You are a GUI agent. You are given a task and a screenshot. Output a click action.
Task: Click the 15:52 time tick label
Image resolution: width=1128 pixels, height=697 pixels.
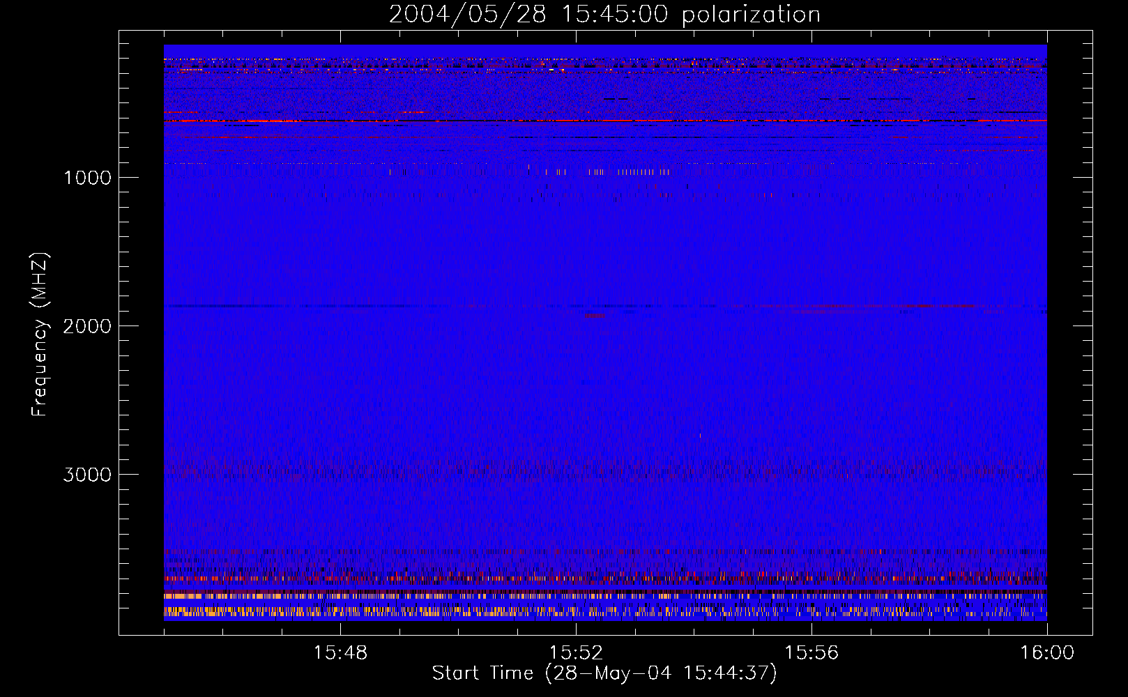576,653
